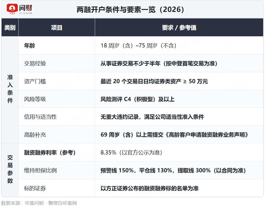This screenshot has height=206, width=265.
Task: Click 无重大违约记录 requirement text
Action: tap(152, 117)
